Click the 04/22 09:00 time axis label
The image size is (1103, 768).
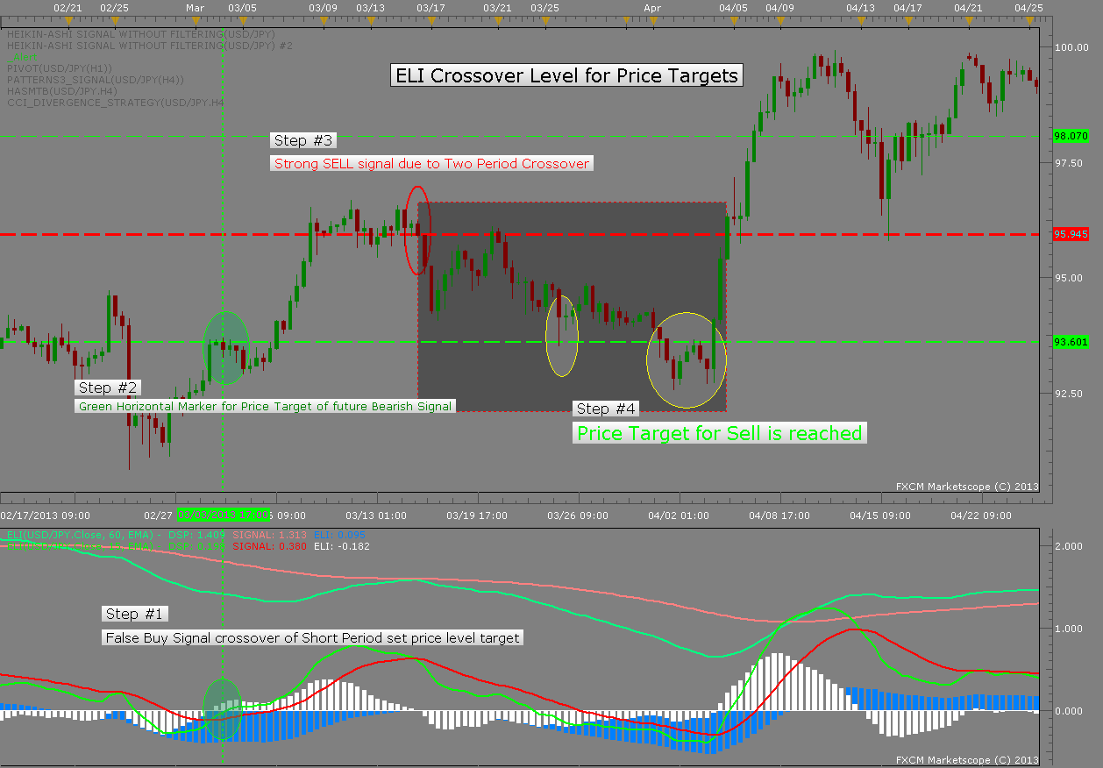[981, 516]
